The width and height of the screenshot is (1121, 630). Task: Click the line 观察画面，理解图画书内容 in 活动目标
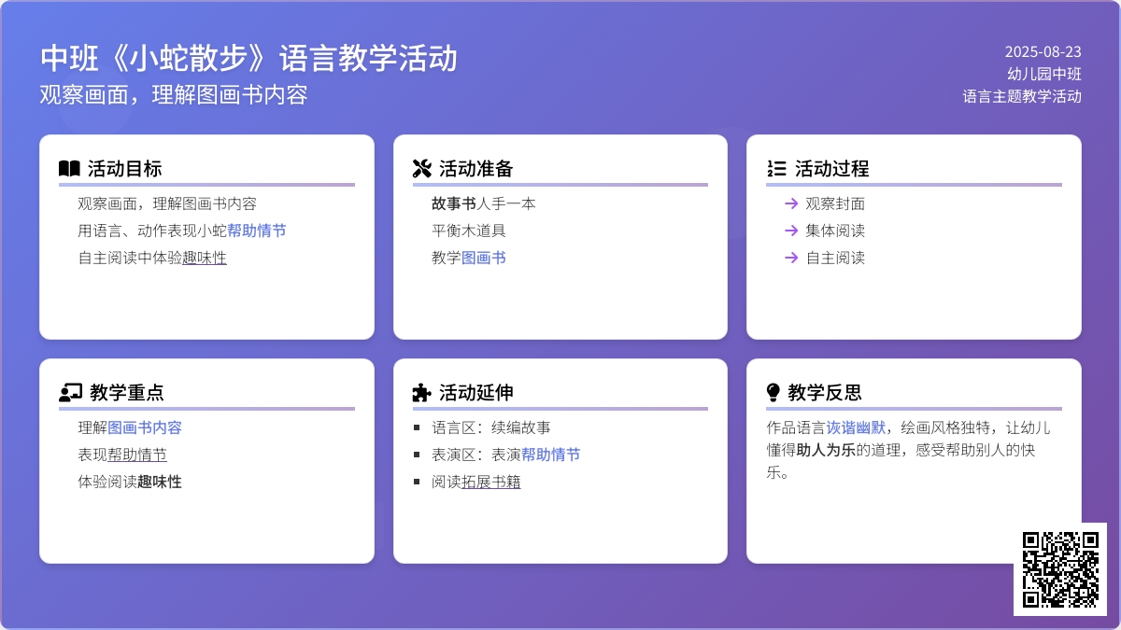[x=167, y=203]
